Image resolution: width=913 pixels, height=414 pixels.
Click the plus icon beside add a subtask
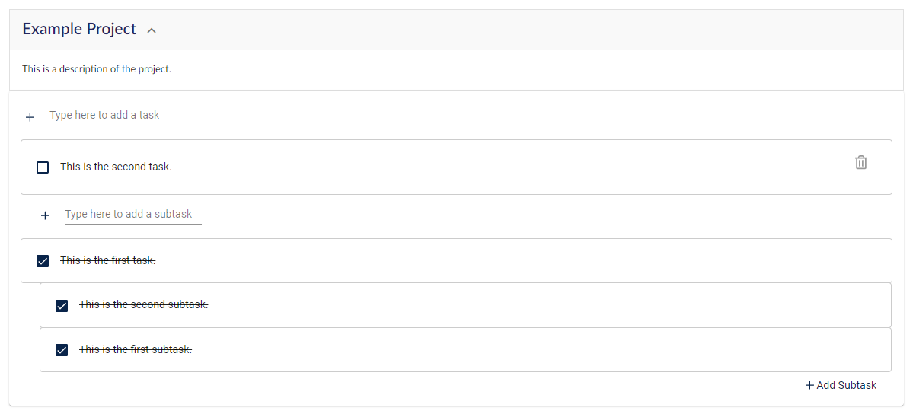(x=46, y=216)
